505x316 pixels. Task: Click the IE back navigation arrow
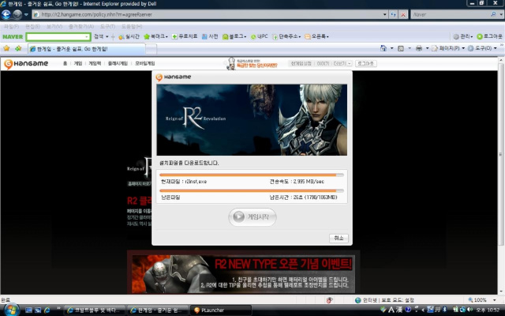point(6,14)
